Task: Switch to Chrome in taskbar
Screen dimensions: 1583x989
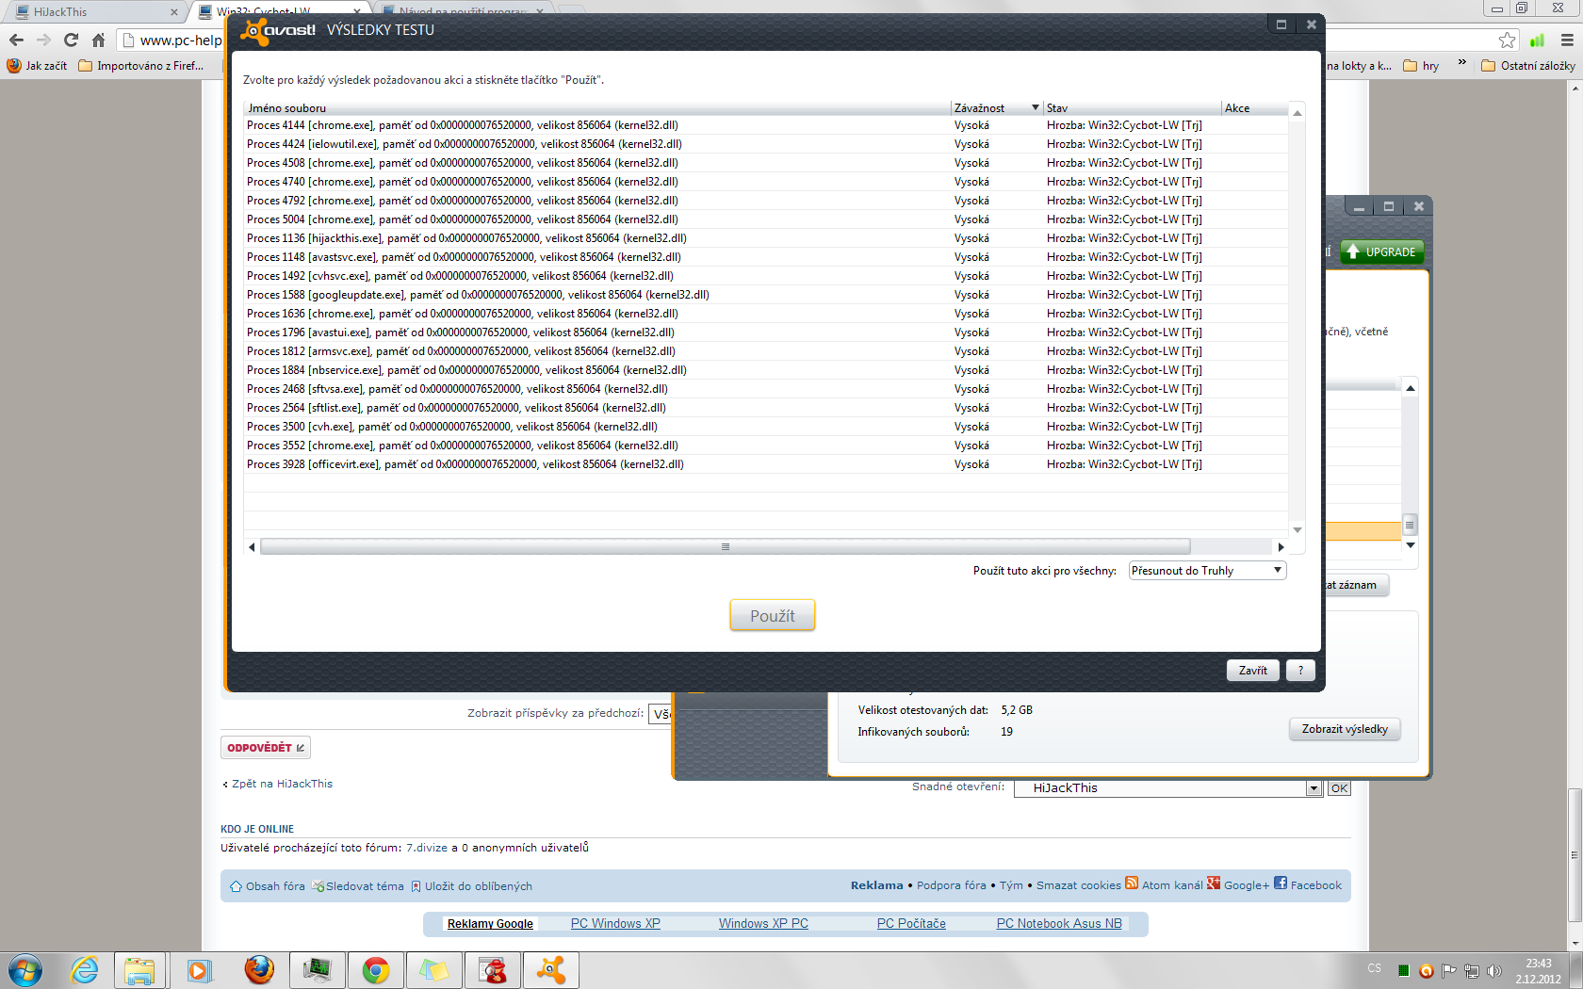Action: (375, 970)
